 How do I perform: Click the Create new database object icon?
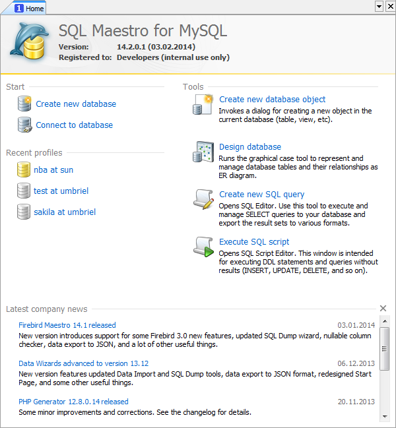tap(203, 105)
